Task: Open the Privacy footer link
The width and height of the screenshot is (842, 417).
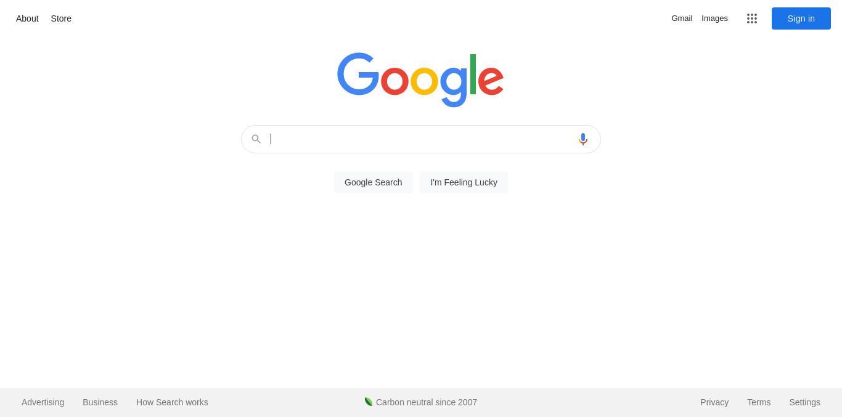Action: tap(714, 402)
